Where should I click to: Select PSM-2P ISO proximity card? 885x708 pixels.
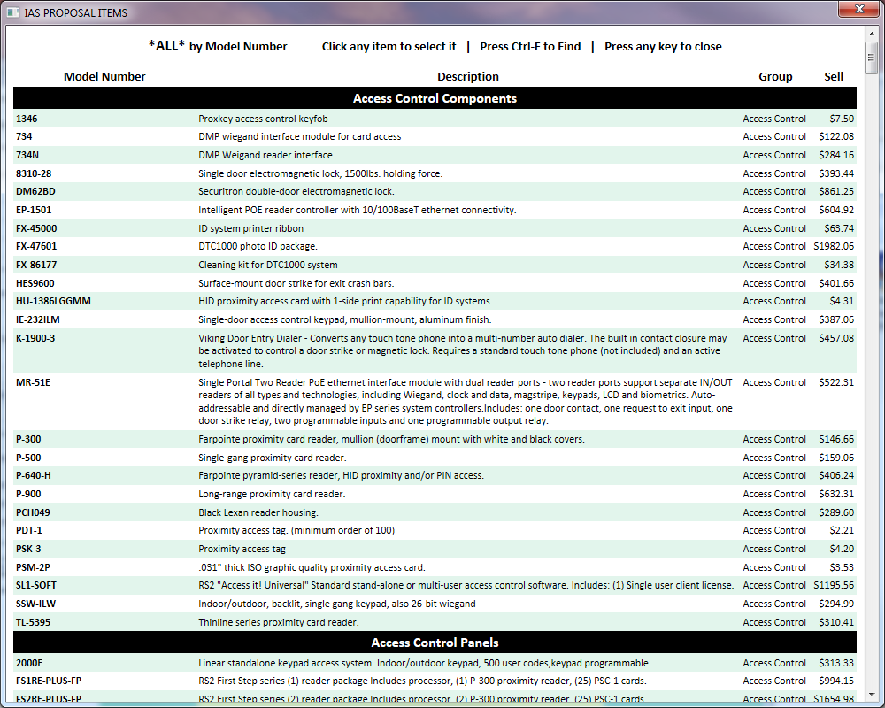click(435, 567)
